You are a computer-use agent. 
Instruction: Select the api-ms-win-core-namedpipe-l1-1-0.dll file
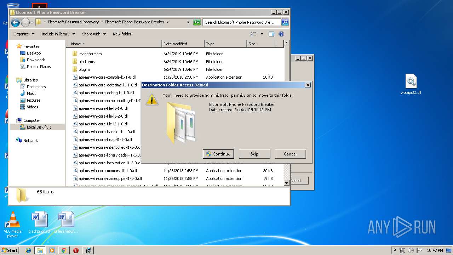click(x=107, y=178)
